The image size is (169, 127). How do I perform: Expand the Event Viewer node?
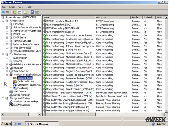tap(7, 58)
